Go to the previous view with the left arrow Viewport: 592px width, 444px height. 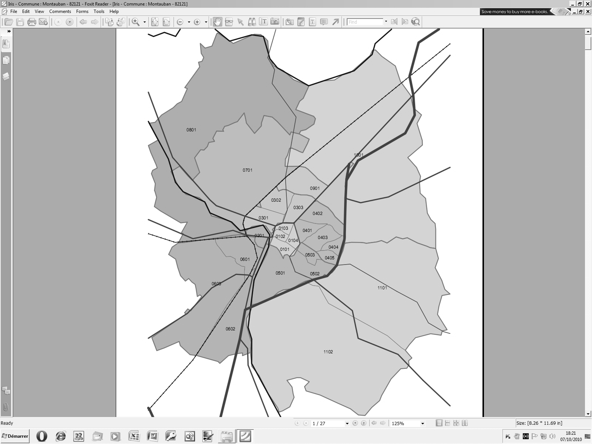[x=83, y=22]
